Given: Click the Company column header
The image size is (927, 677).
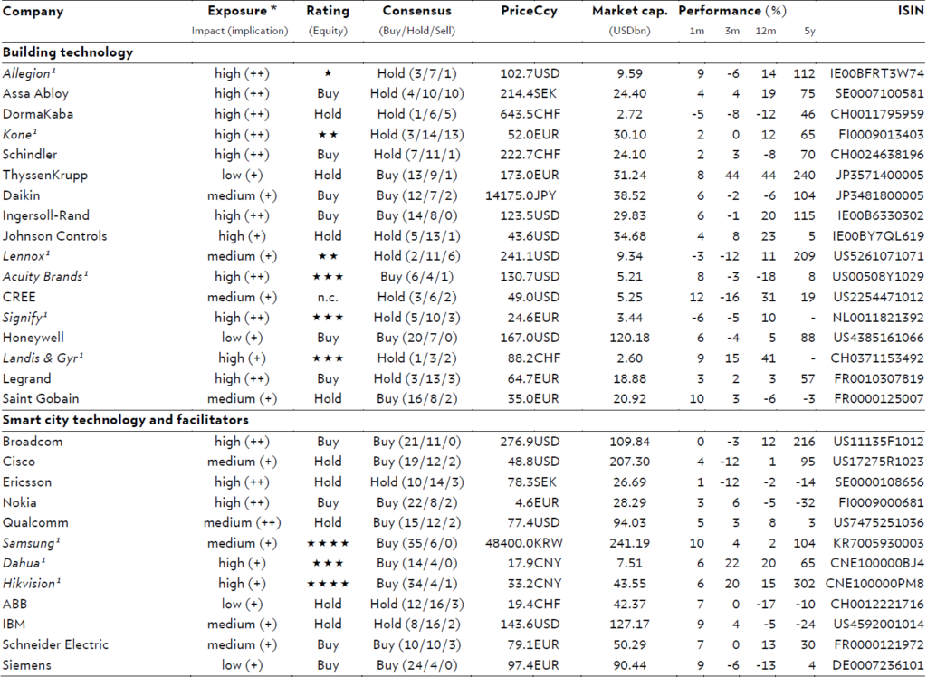Looking at the screenshot, I should coord(33,11).
